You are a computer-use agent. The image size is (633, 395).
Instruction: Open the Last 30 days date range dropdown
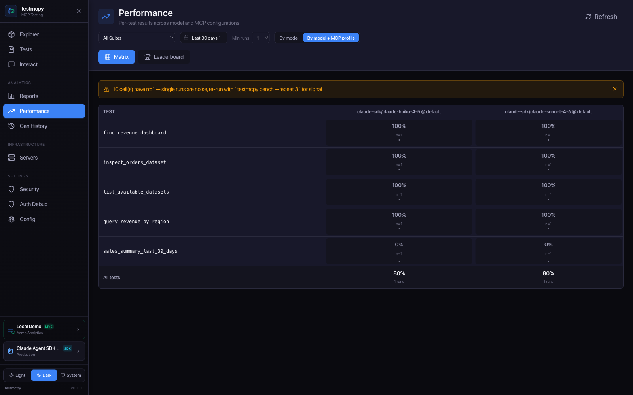click(x=203, y=38)
